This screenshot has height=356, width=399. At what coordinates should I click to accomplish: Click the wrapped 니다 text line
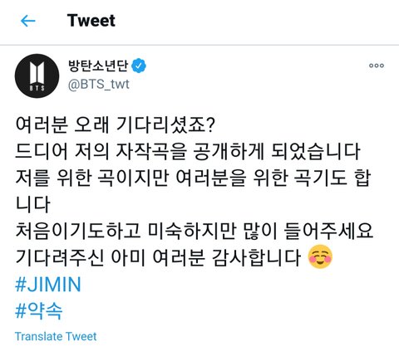tap(32, 204)
